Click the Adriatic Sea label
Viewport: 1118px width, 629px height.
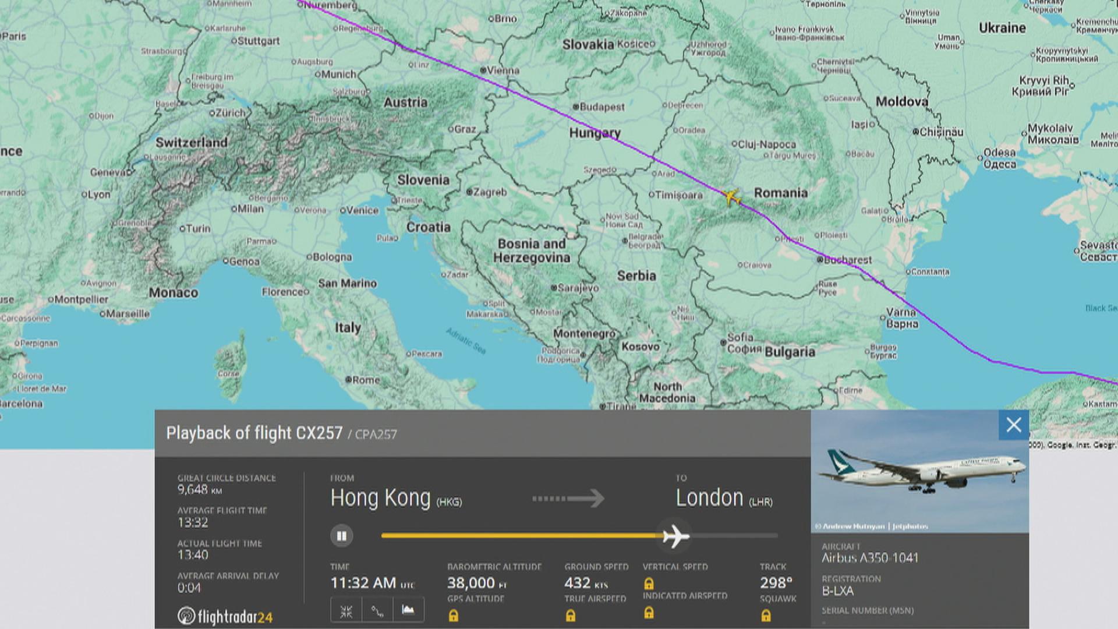[x=466, y=341]
